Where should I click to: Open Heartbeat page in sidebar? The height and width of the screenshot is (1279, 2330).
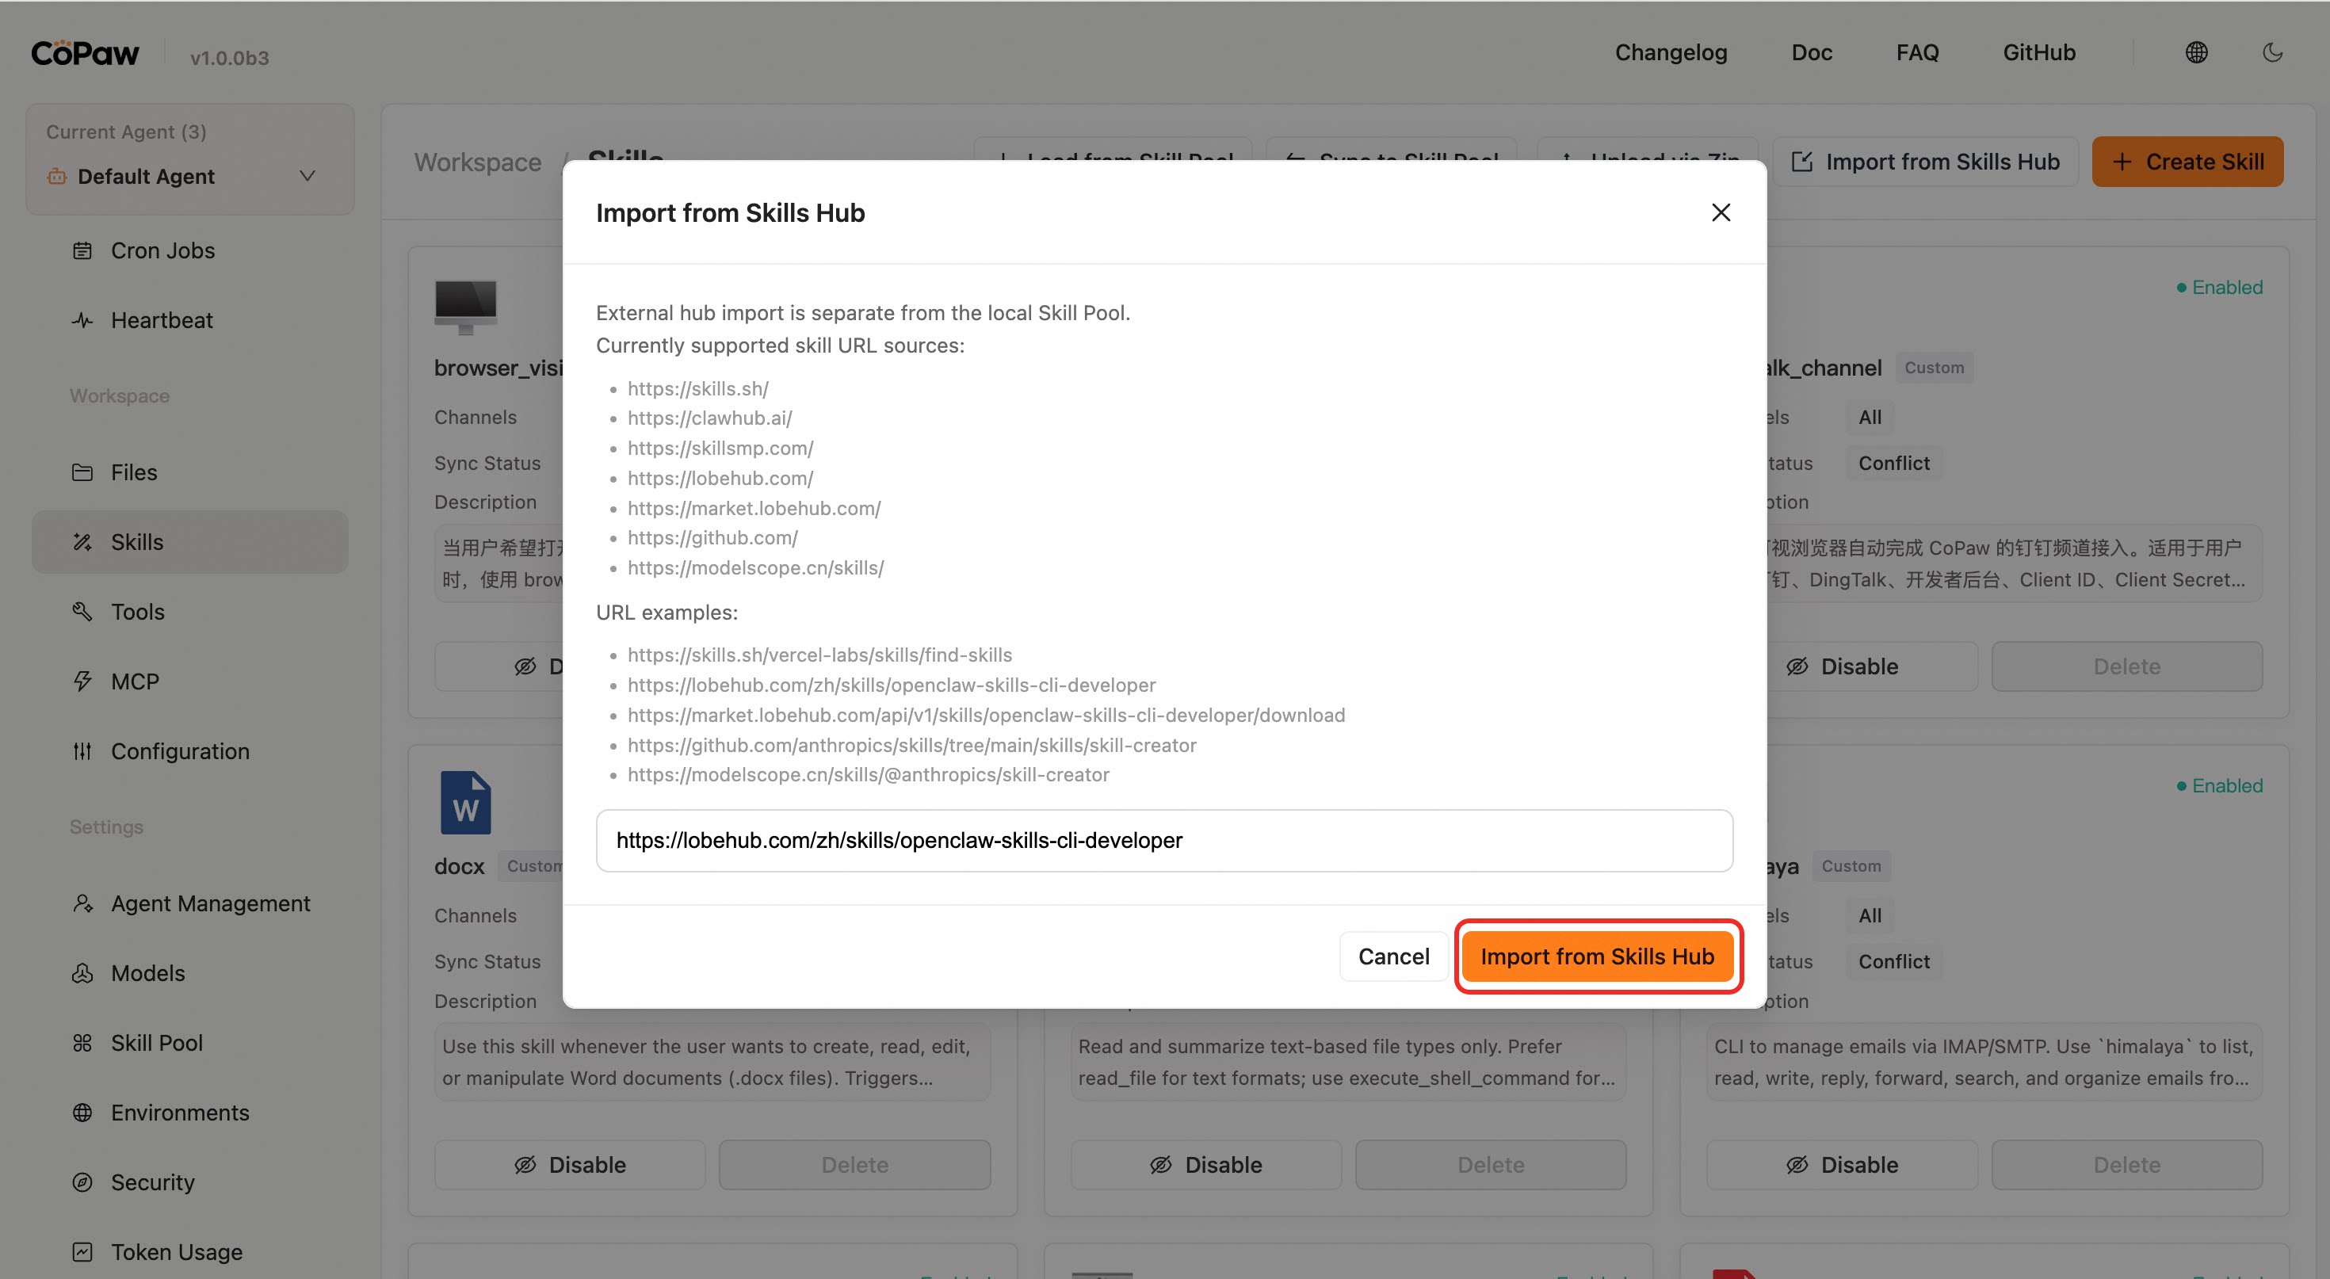162,320
